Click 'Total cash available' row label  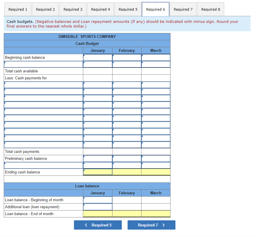pos(21,71)
